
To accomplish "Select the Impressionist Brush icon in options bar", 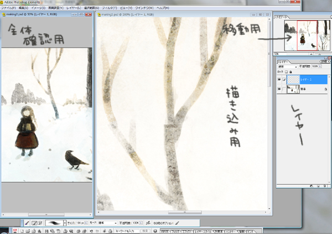I will click(x=35, y=223).
